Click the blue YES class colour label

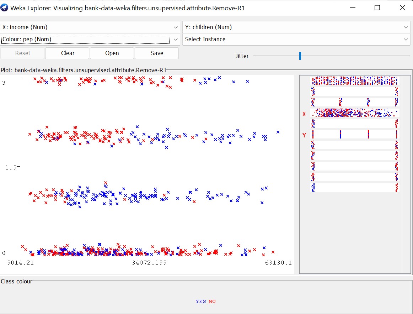200,302
